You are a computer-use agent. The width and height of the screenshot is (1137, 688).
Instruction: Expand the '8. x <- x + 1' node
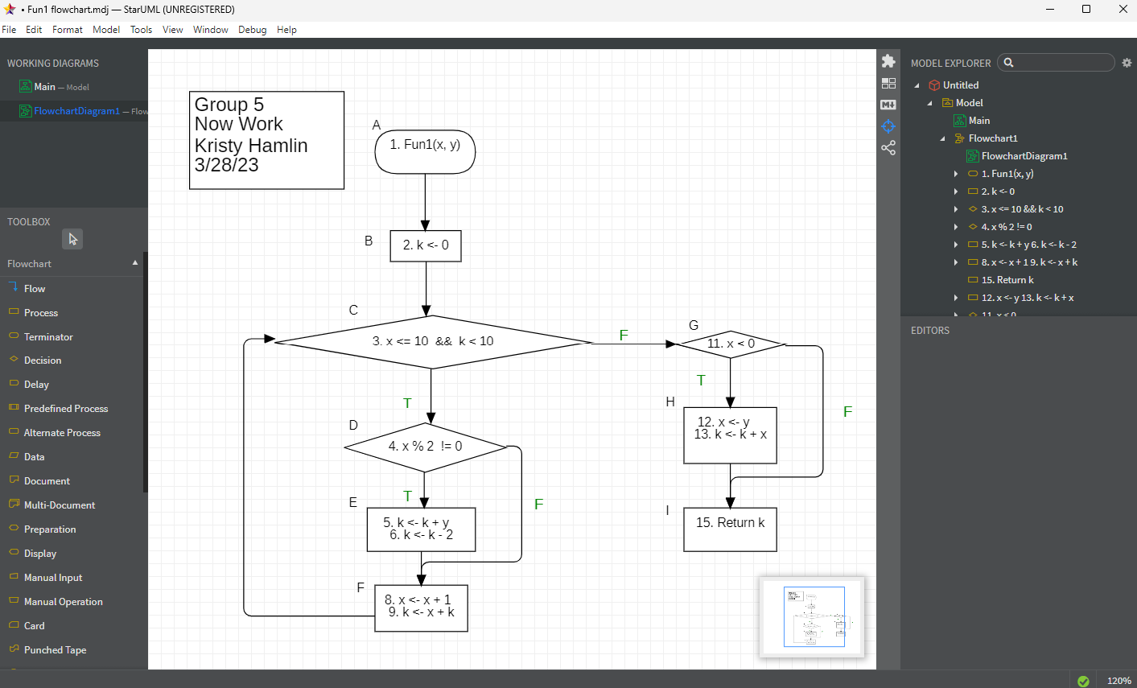coord(956,262)
